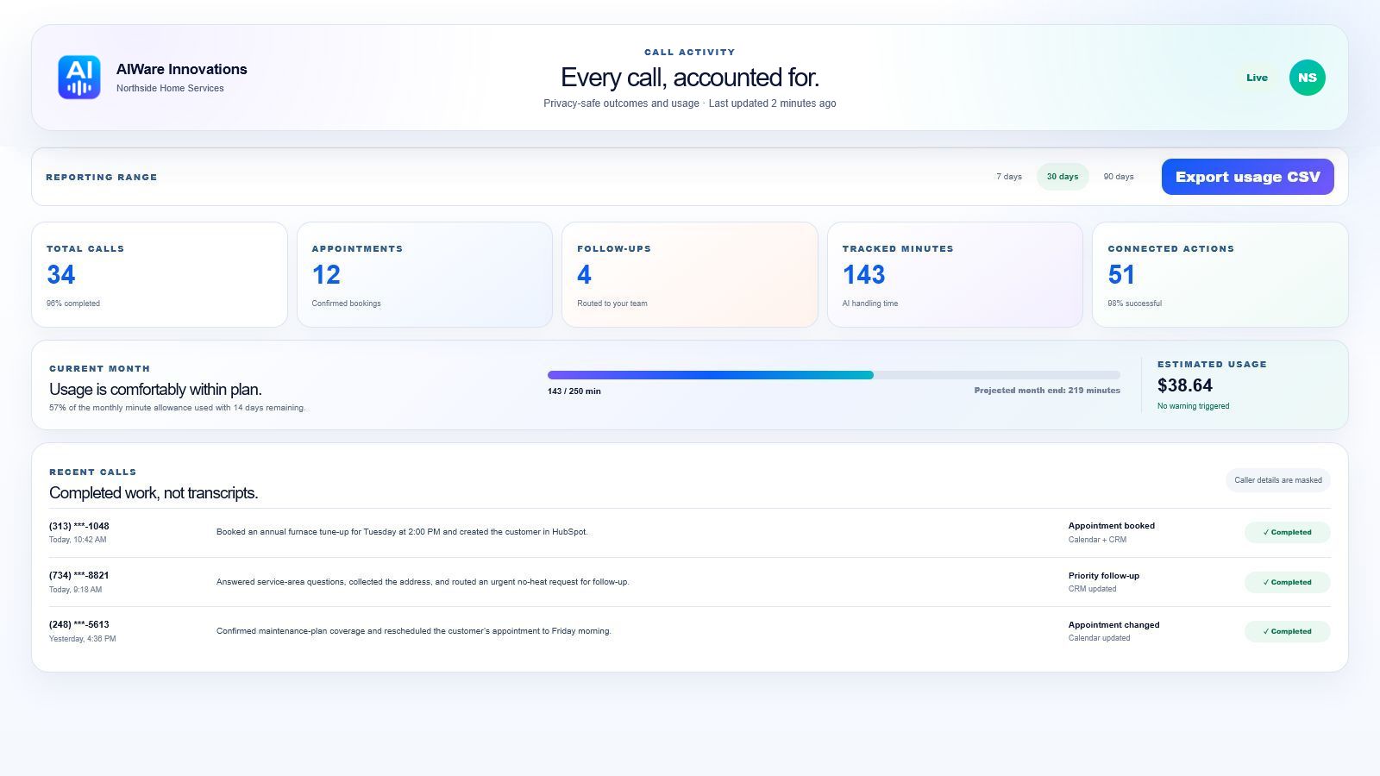Click the AIWare Innovations logo icon

coord(79,78)
